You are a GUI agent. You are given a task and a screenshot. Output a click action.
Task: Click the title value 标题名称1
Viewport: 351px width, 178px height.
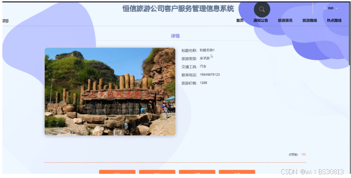click(x=207, y=50)
